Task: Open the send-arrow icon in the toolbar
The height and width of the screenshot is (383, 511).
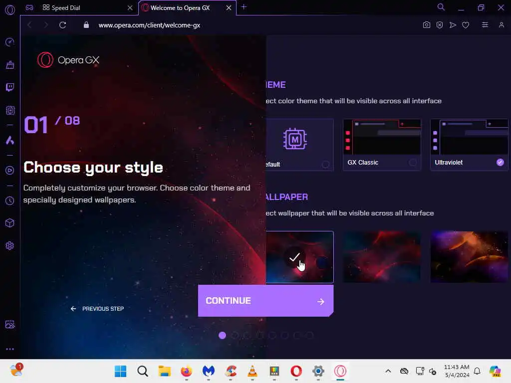Action: (x=453, y=25)
